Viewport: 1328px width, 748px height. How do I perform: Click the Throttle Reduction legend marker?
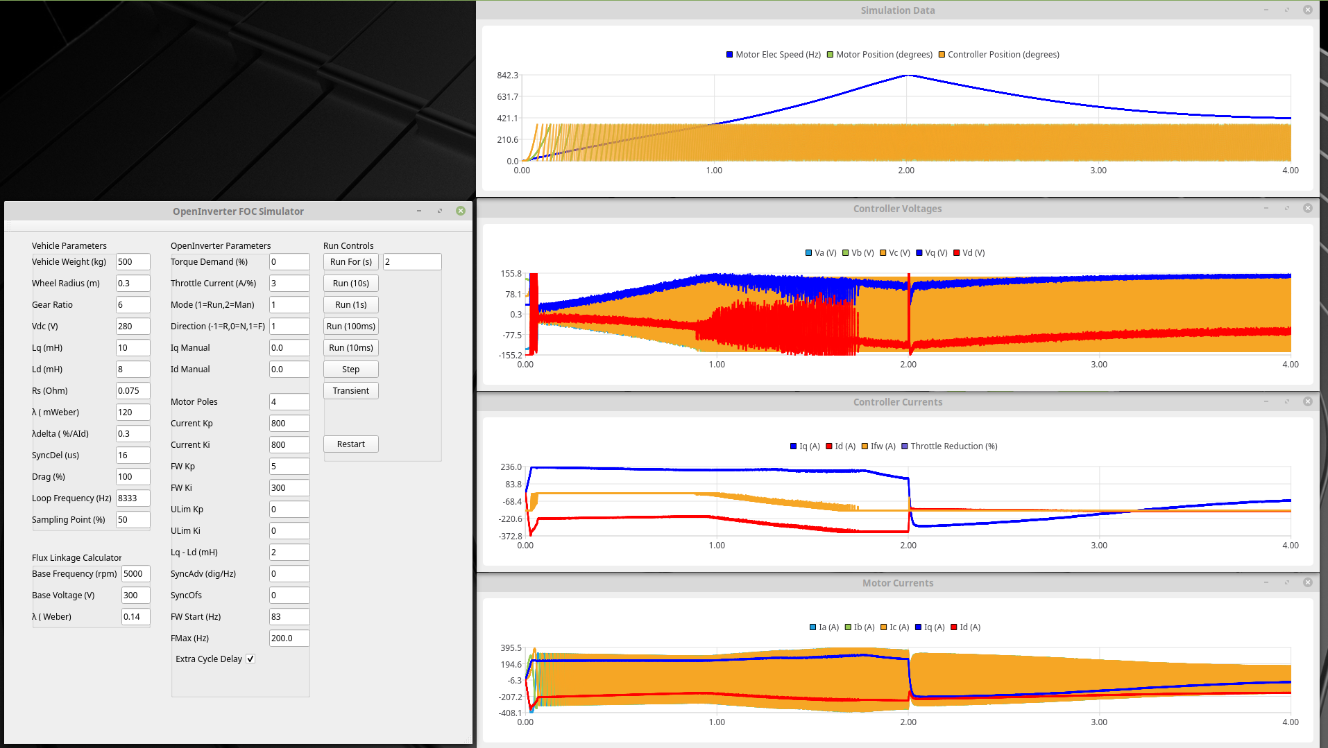coord(905,446)
